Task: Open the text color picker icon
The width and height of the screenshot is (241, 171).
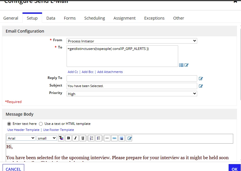Action: tap(61, 138)
